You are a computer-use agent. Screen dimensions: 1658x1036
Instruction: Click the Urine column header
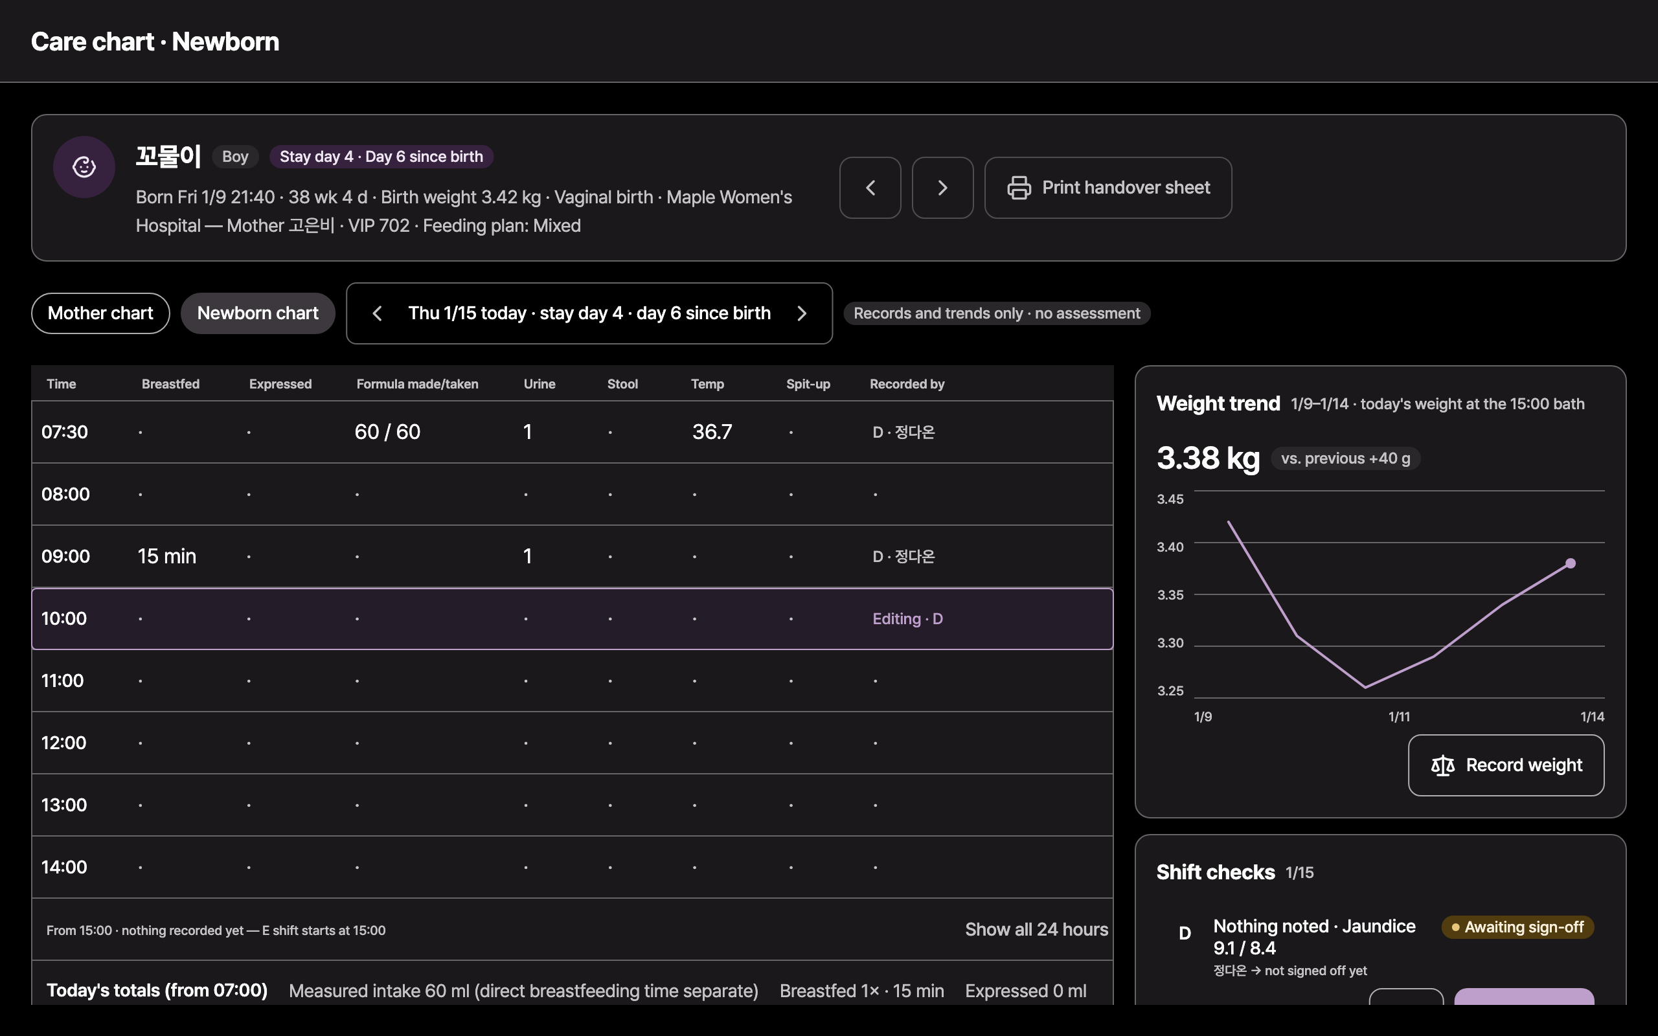[x=539, y=385]
